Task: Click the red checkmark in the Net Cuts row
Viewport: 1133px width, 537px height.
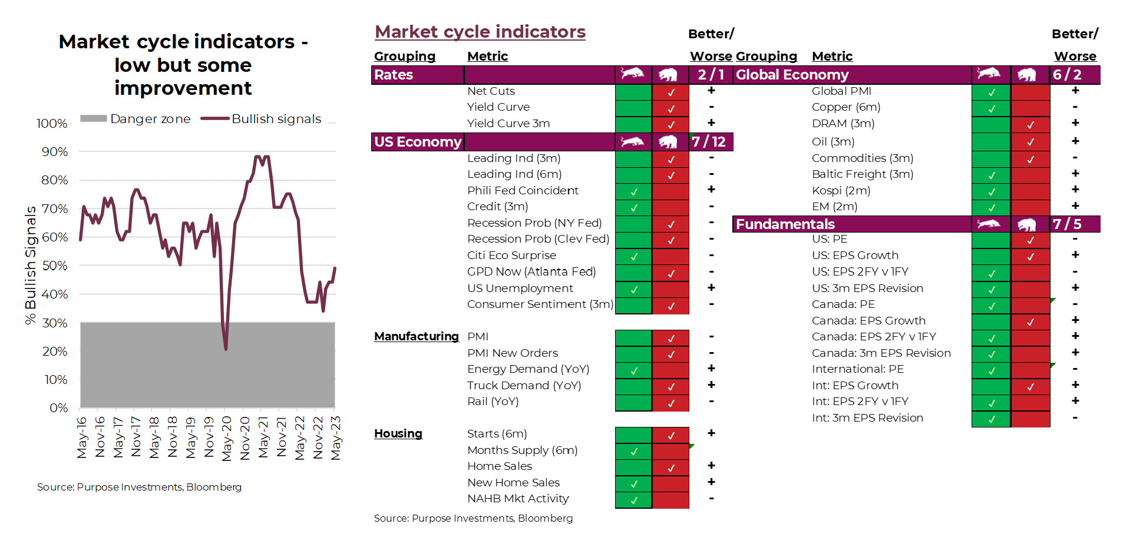Action: pyautogui.click(x=671, y=92)
